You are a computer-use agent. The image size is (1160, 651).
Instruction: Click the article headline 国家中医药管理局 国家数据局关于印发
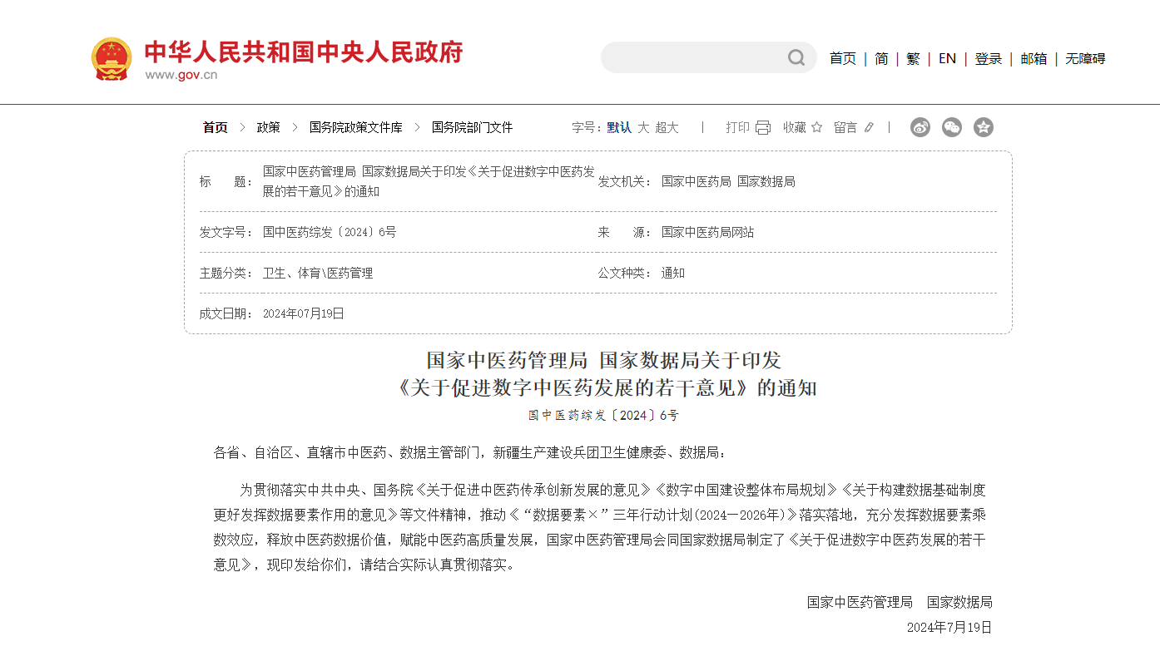pyautogui.click(x=604, y=360)
